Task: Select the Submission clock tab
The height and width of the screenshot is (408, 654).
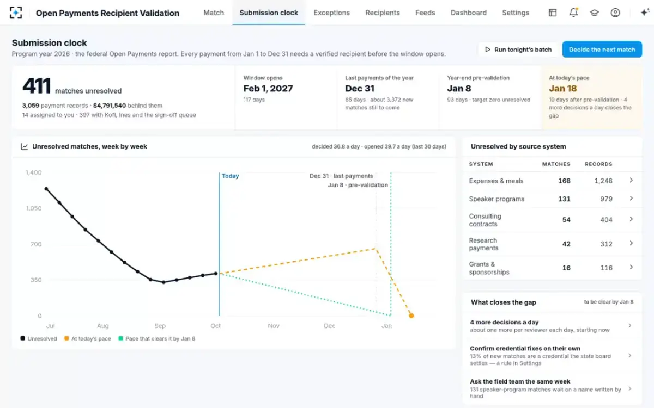Action: [x=269, y=13]
